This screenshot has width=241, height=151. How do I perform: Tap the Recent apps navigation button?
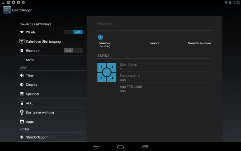click(x=145, y=147)
